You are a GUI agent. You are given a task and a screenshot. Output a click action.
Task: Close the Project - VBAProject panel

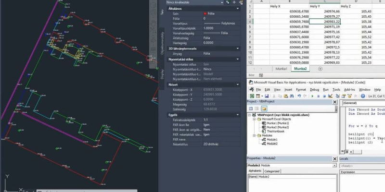(334, 102)
